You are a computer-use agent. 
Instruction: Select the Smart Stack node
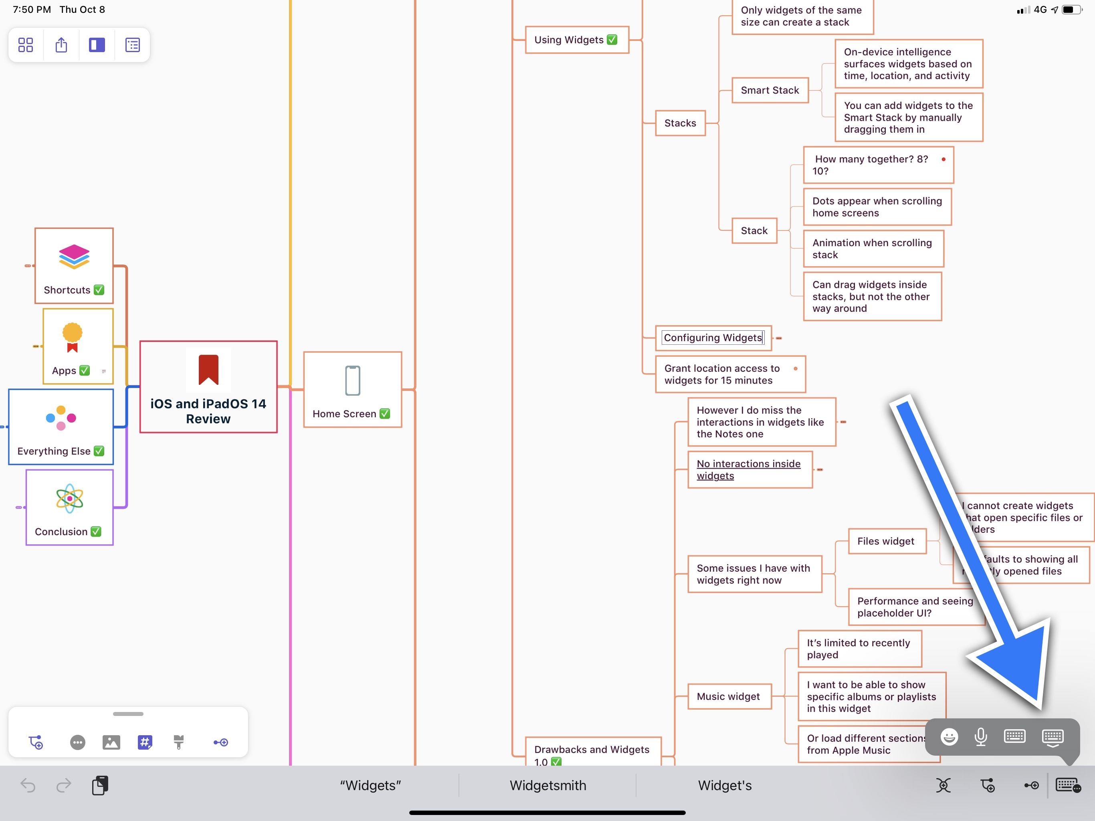pos(770,90)
